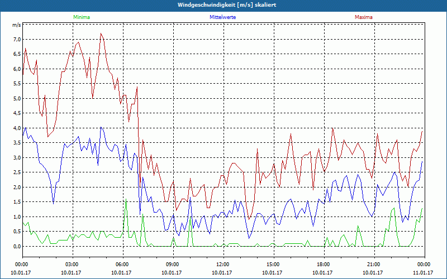Click the '10.01.17' date under 09:00
The height and width of the screenshot is (279, 447).
coord(172,272)
